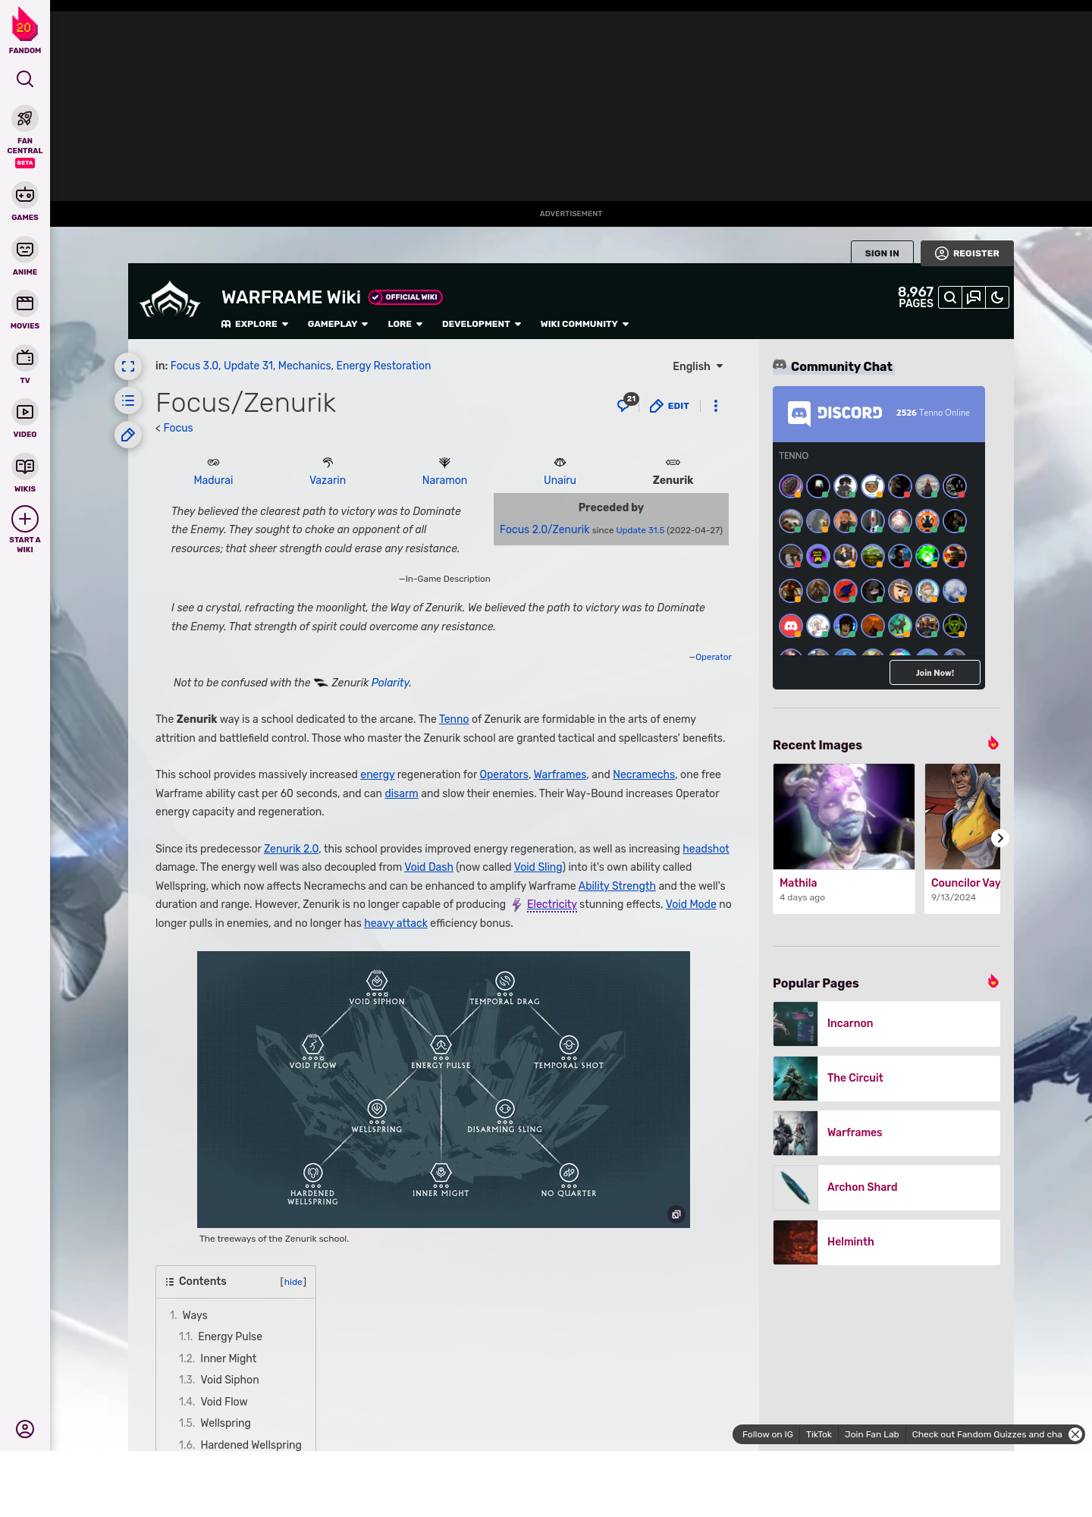Open the three-dot more actions menu
The width and height of the screenshot is (1092, 1517).
coord(716,406)
